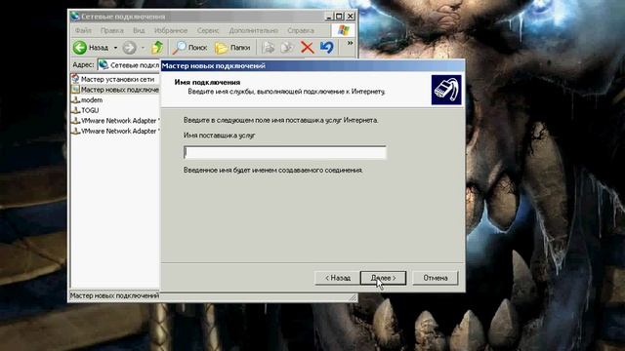625x351 pixels.
Task: Click the Назад button in the wizard
Action: pos(337,278)
